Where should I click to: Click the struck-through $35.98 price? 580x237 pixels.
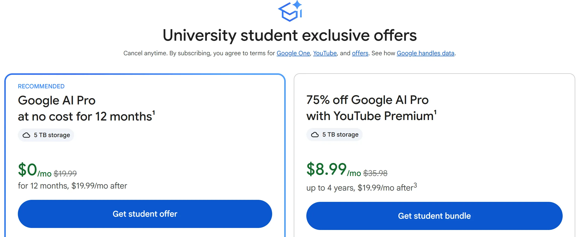tap(375, 173)
